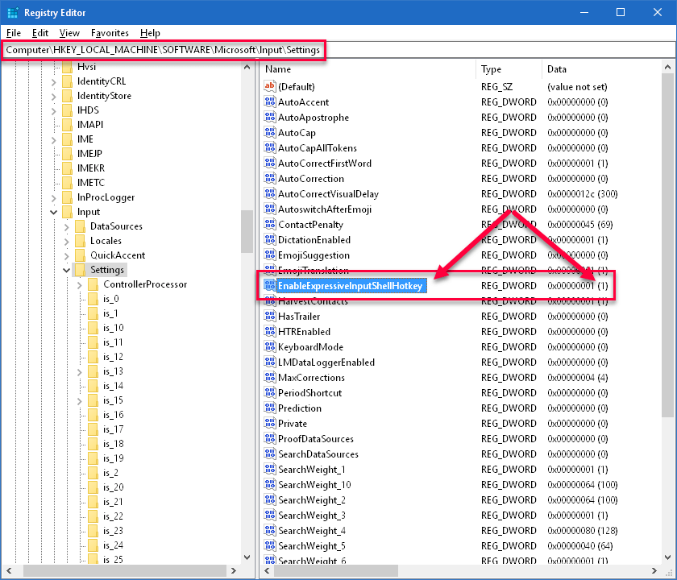
Task: Select the SearchWeight_4 value name
Action: pos(312,530)
